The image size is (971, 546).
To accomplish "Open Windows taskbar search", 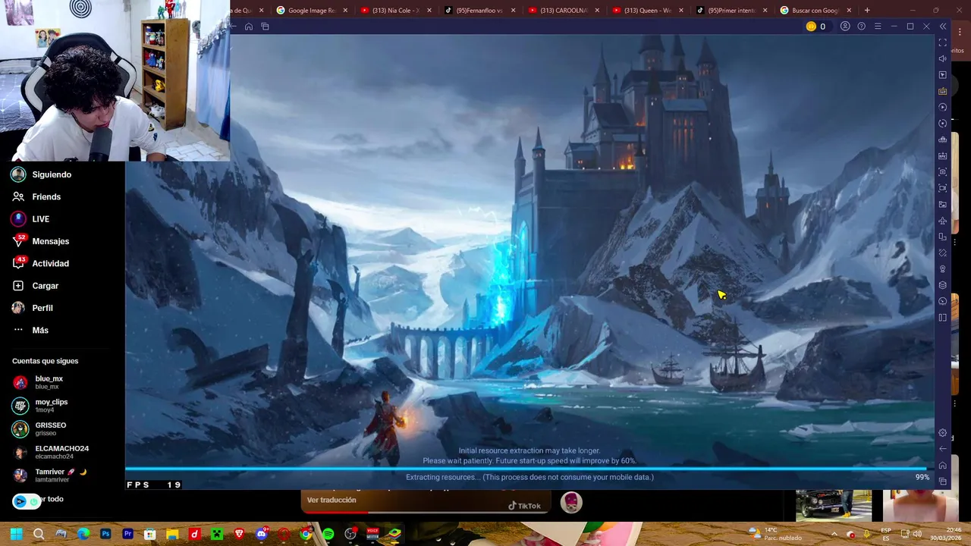I will [x=39, y=534].
